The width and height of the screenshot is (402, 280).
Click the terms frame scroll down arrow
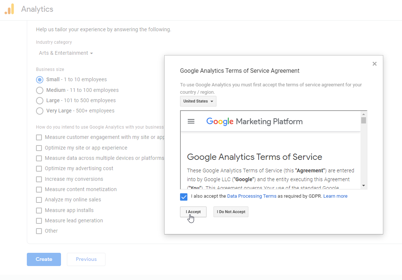point(363,186)
